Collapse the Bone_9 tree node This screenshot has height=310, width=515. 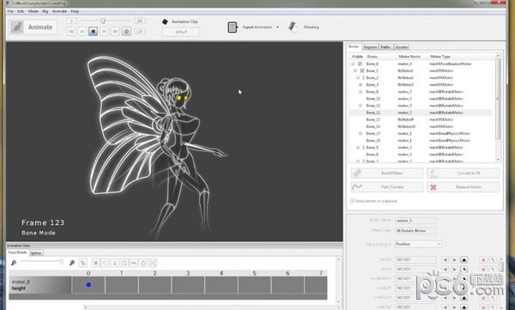pos(360,92)
